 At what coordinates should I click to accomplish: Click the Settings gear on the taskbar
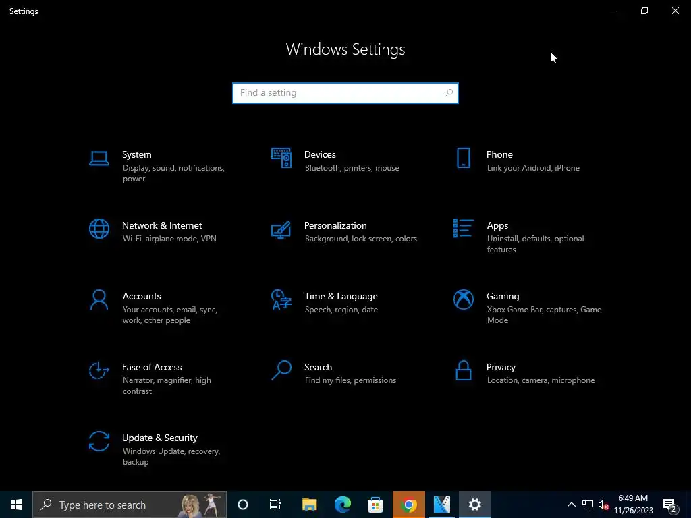474,505
